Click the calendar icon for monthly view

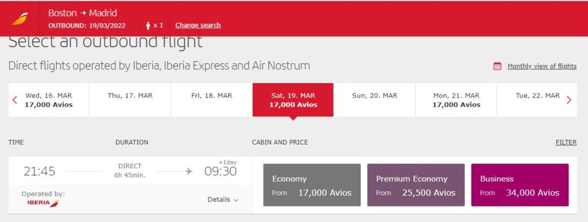[x=497, y=67]
